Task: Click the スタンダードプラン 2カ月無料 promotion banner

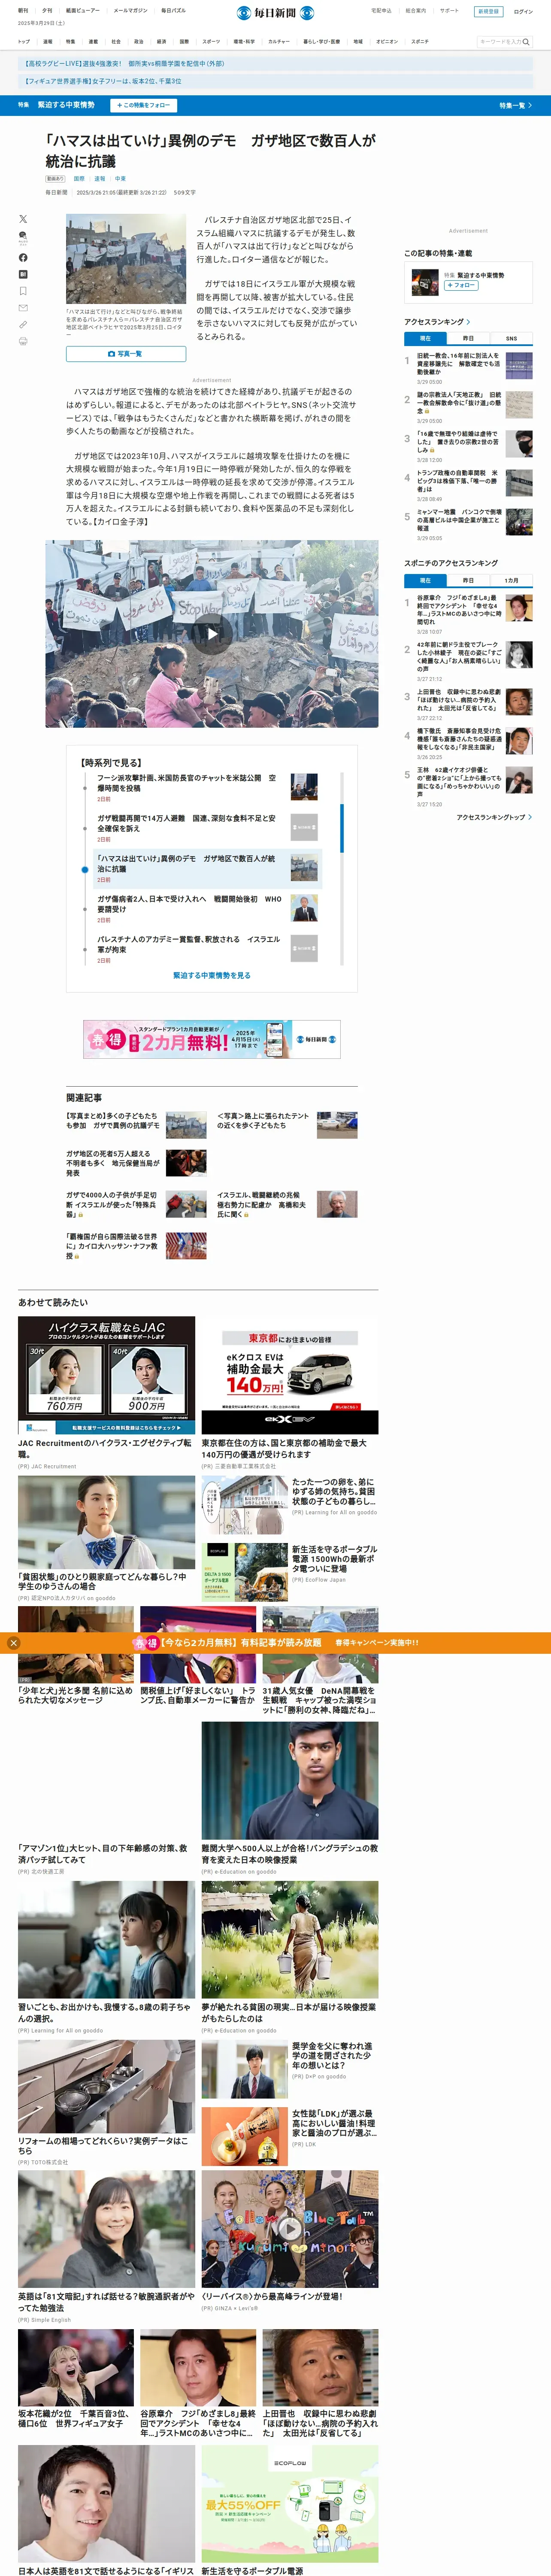Action: [x=212, y=1039]
